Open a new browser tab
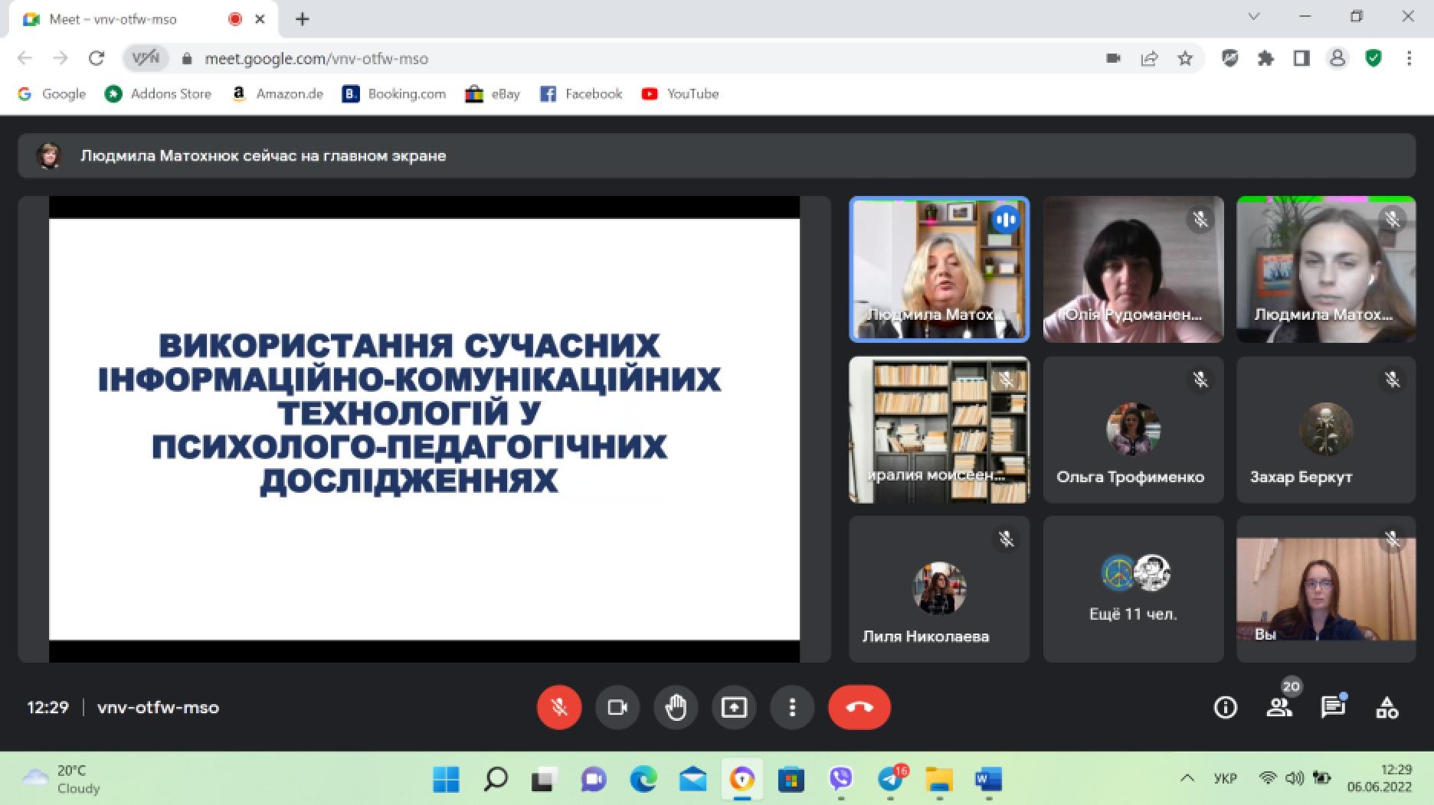 (x=303, y=19)
